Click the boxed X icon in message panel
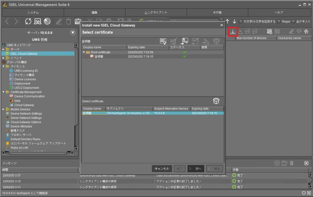This screenshot has width=313, height=197. coord(277,163)
